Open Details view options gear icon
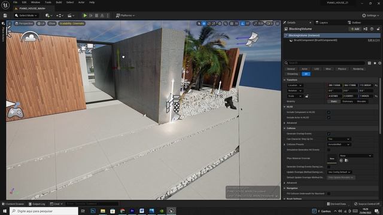The height and width of the screenshot is (215, 383). click(379, 63)
